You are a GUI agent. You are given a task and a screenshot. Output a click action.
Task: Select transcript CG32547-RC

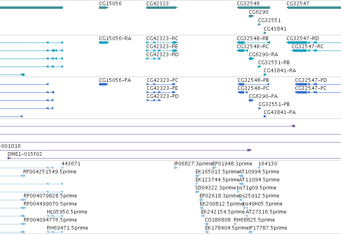[308, 47]
